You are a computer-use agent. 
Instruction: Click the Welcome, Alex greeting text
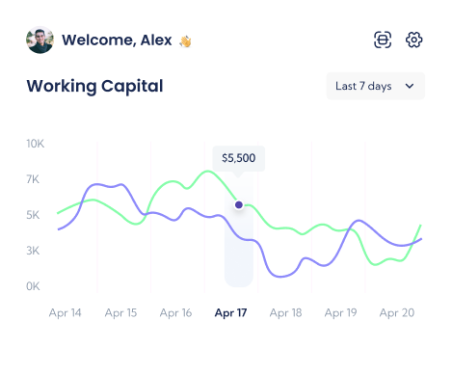click(117, 40)
